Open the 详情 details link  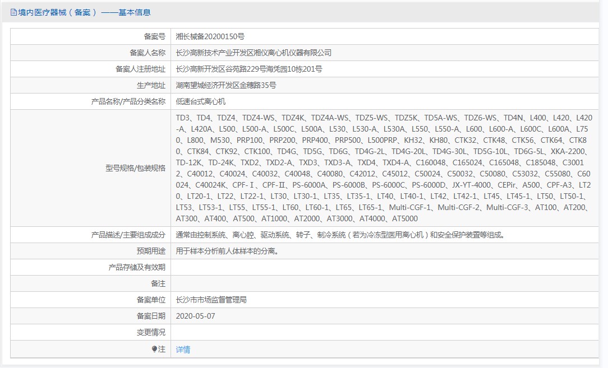coord(183,350)
